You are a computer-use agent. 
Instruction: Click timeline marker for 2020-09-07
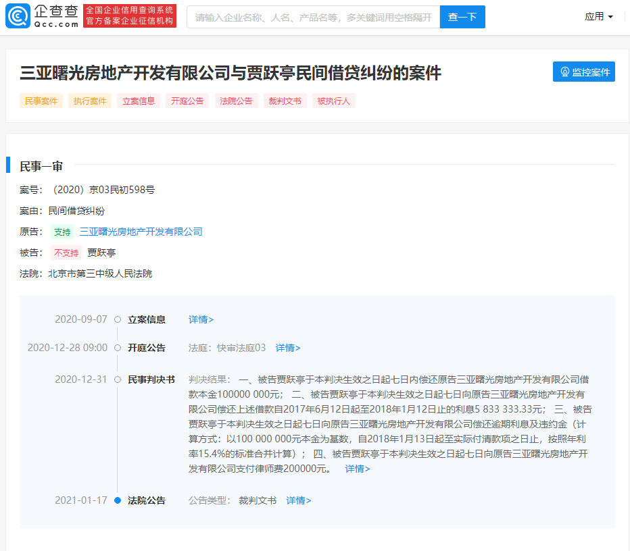118,319
